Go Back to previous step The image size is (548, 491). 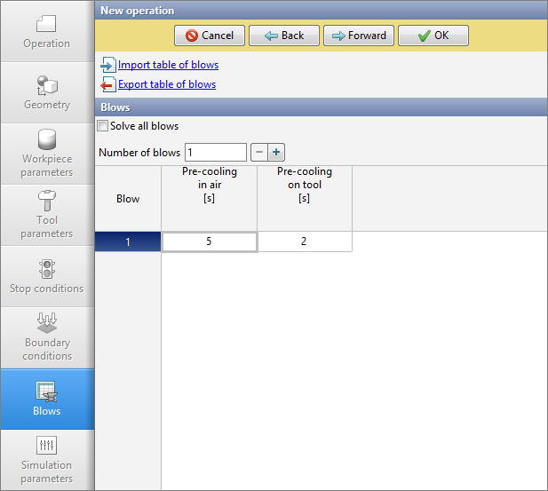coord(283,36)
